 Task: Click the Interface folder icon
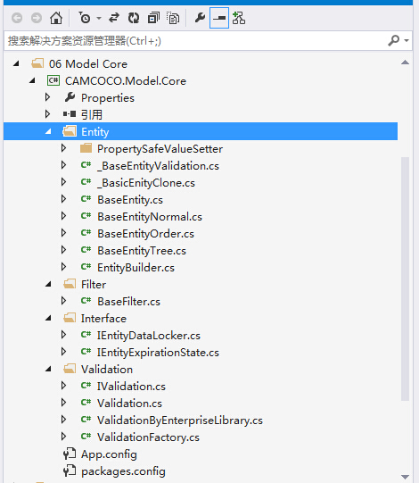point(70,318)
